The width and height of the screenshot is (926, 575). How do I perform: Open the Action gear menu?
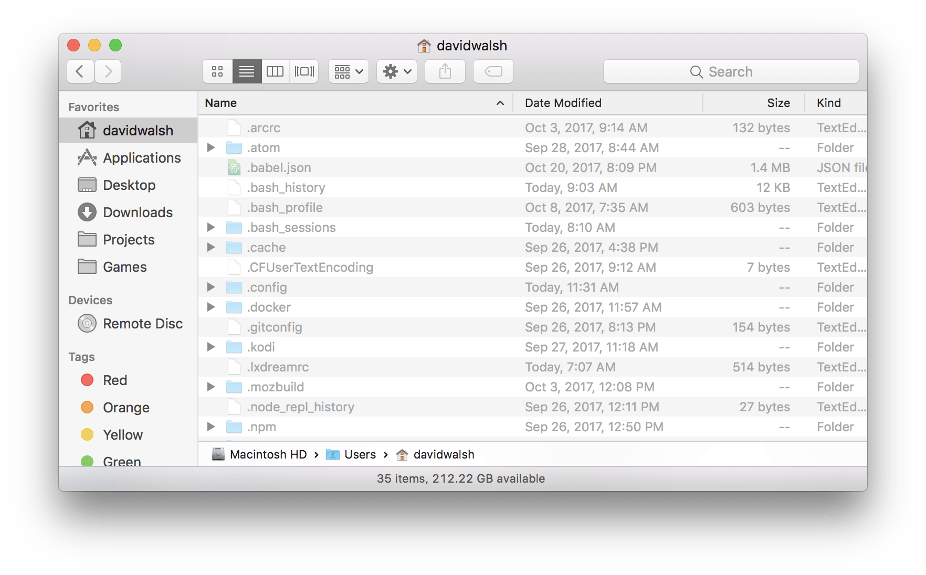pyautogui.click(x=396, y=71)
